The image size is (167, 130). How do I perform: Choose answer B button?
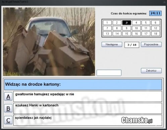[8, 108]
